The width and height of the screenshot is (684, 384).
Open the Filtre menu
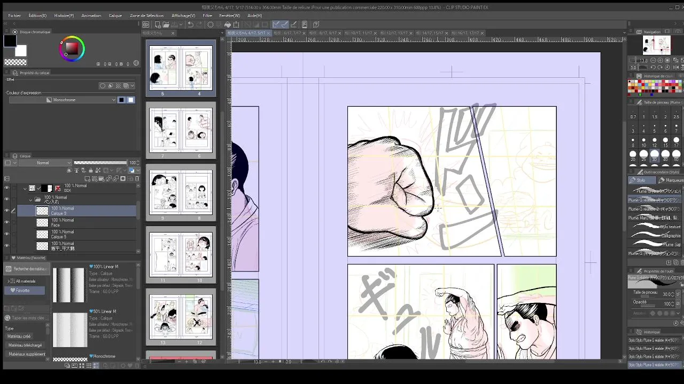point(207,15)
